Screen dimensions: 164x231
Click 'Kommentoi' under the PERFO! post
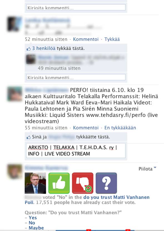click(x=86, y=128)
